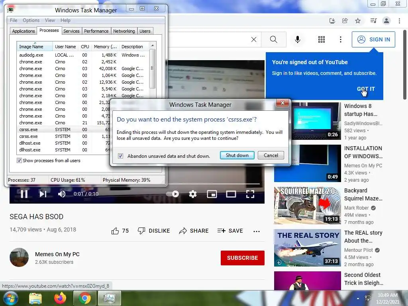408x306 pixels.
Task: Show hidden system tray icons arrow
Action: click(x=358, y=298)
